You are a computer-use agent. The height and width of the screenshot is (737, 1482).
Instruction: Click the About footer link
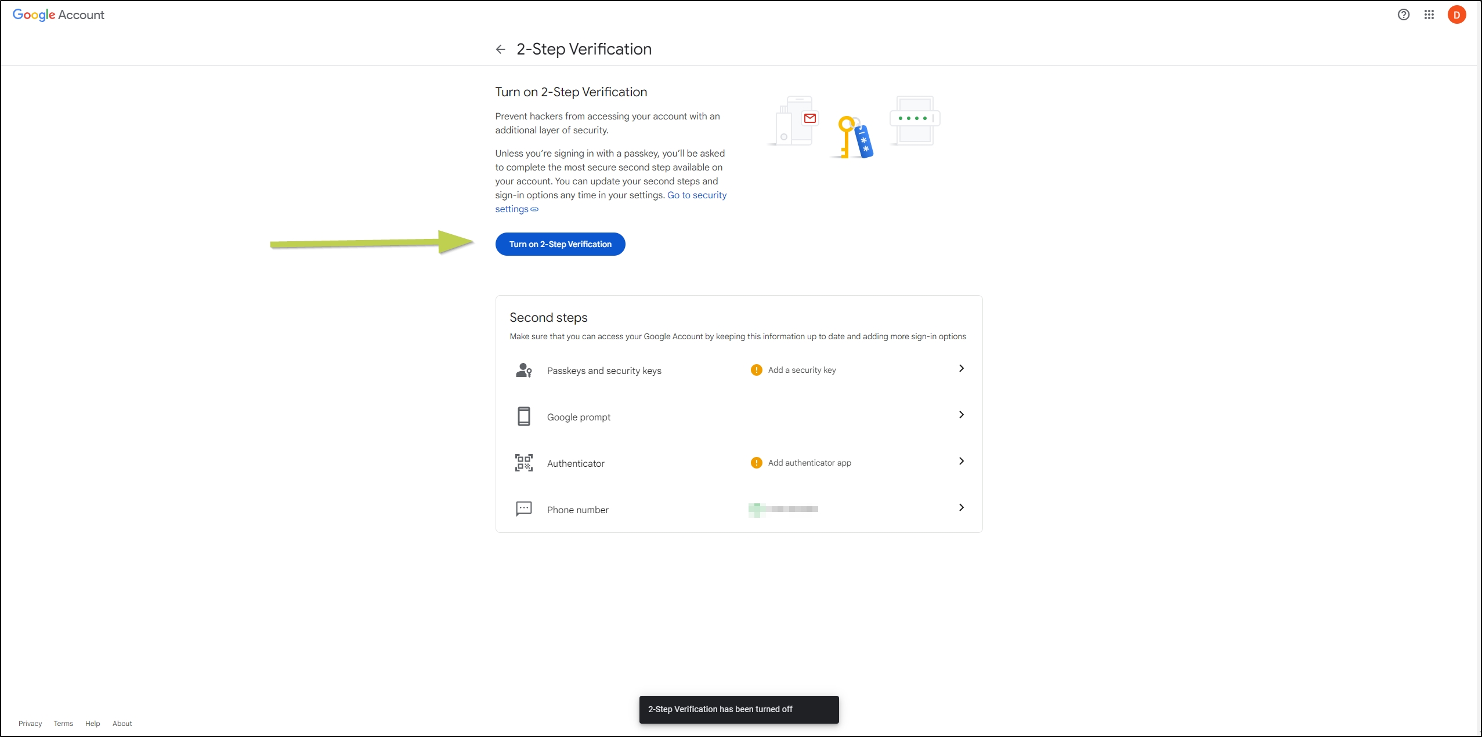[122, 723]
